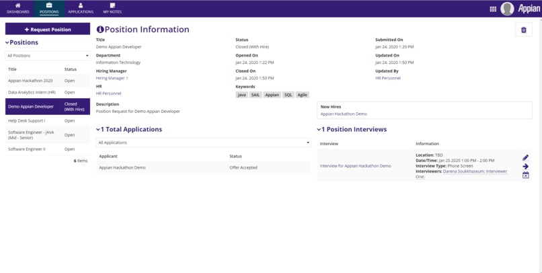Image resolution: width=542 pixels, height=273 pixels.
Task: Delete position using trash icon
Action: point(523,30)
